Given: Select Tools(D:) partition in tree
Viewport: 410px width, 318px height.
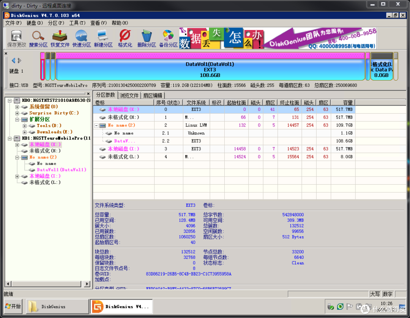Looking at the screenshot, I should 49,126.
